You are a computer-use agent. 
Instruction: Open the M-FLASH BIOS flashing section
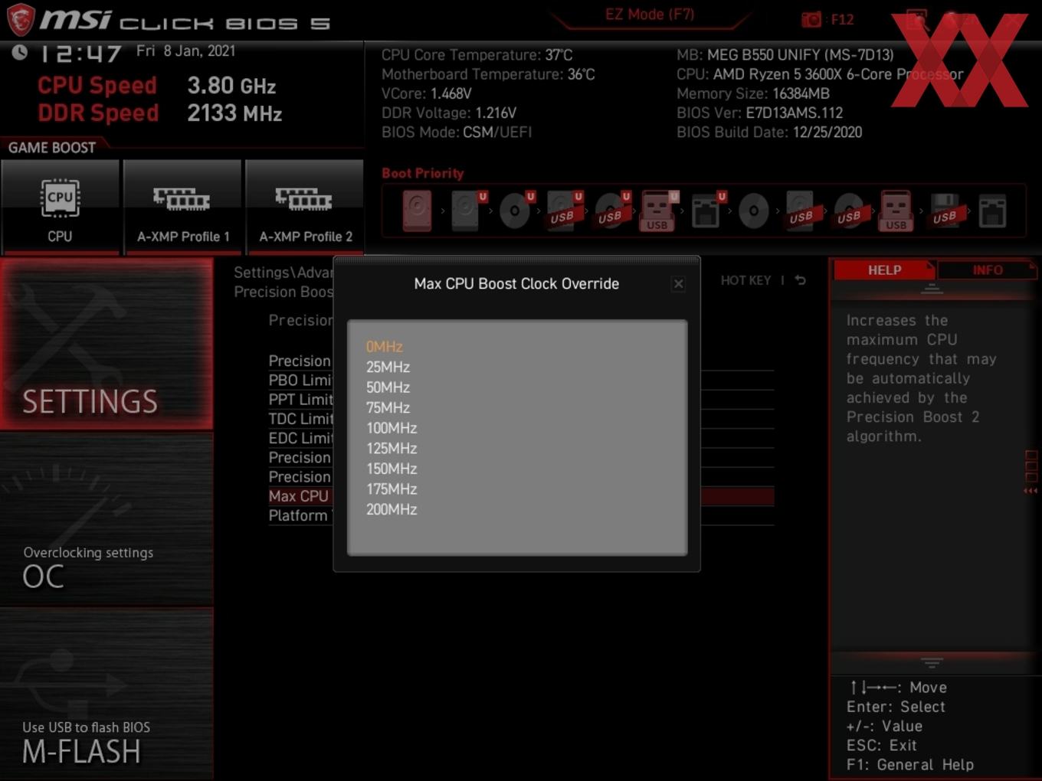tap(106, 694)
